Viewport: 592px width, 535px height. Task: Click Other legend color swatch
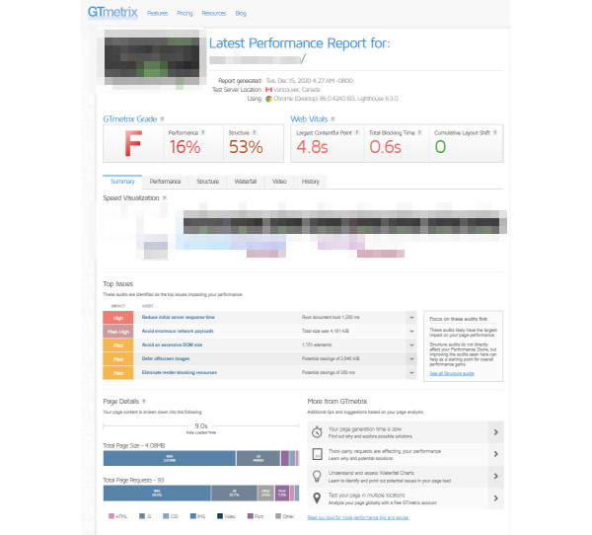pyautogui.click(x=278, y=516)
